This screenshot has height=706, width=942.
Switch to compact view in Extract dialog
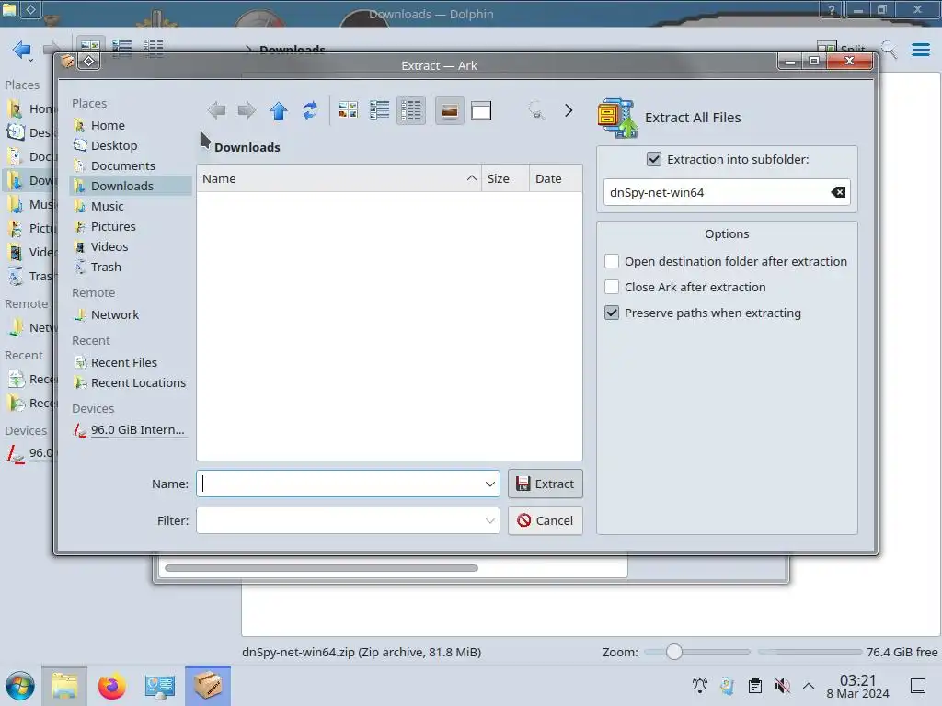pos(379,110)
